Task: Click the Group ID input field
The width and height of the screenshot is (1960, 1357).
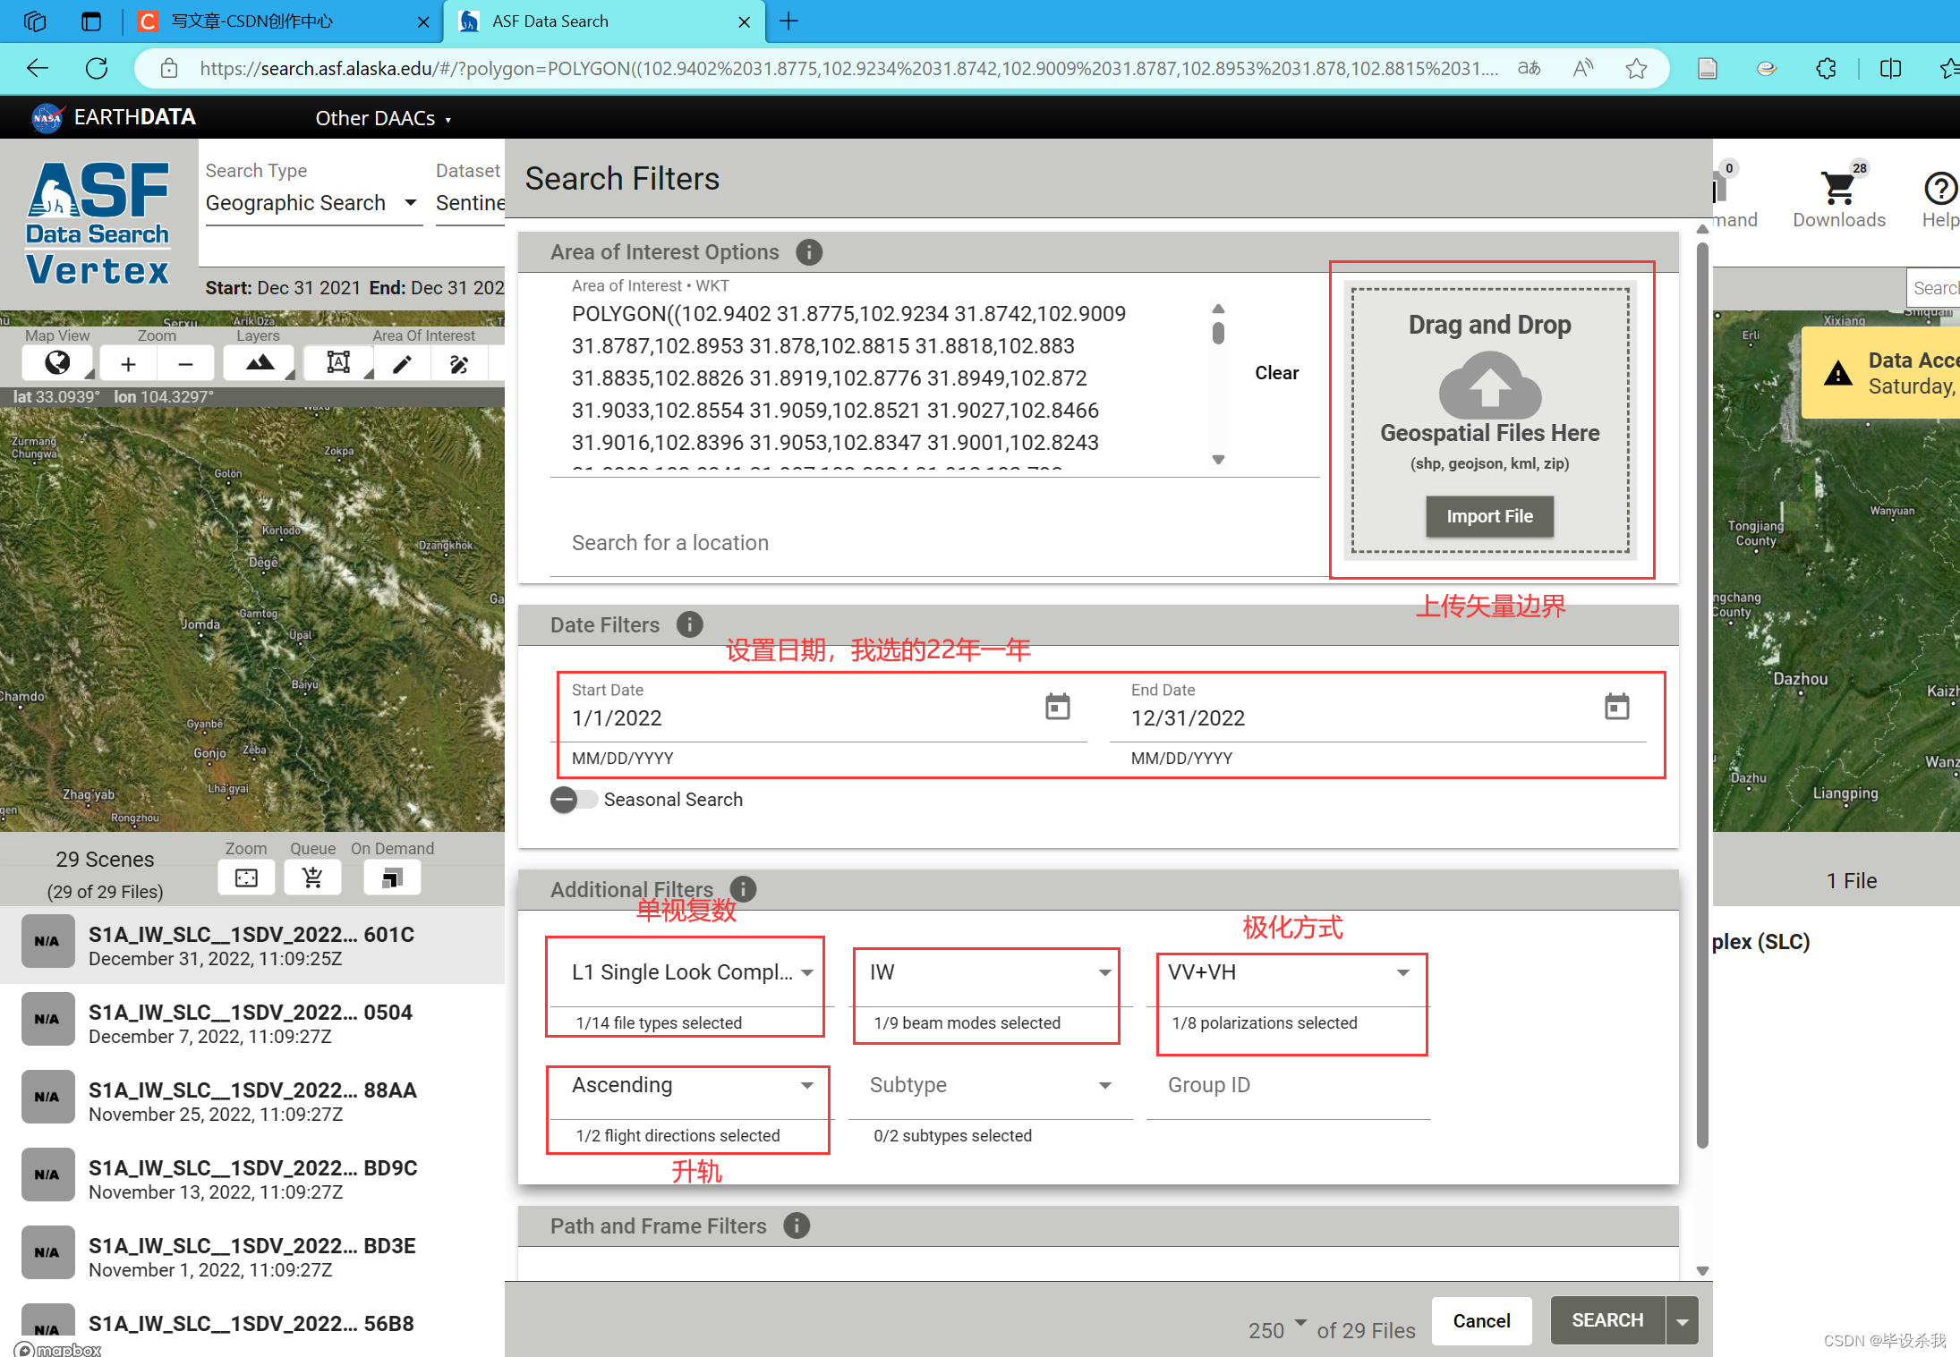Action: (x=1289, y=1085)
